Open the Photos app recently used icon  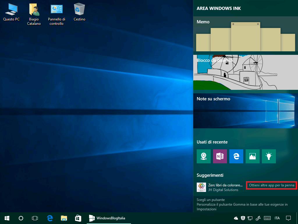pos(252,156)
